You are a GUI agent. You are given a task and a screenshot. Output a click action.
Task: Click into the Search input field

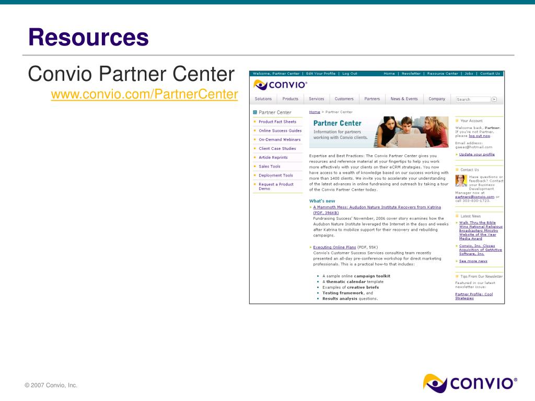tap(473, 99)
